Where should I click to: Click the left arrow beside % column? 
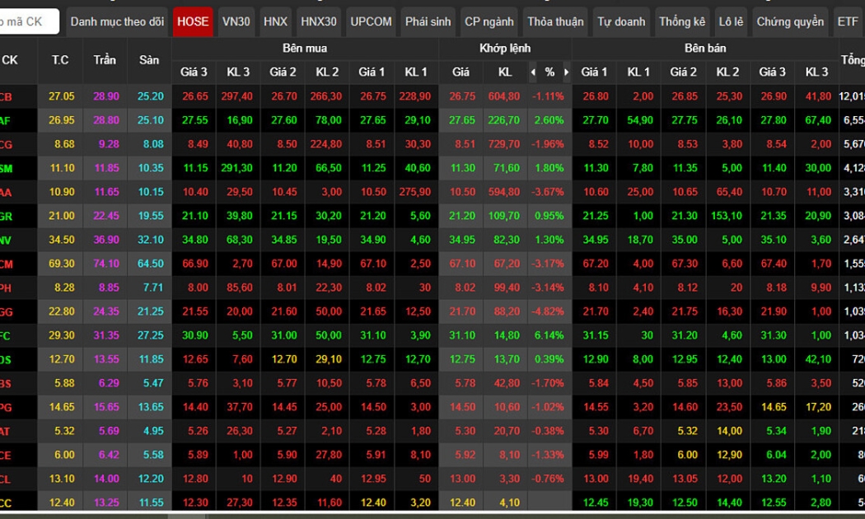point(532,72)
